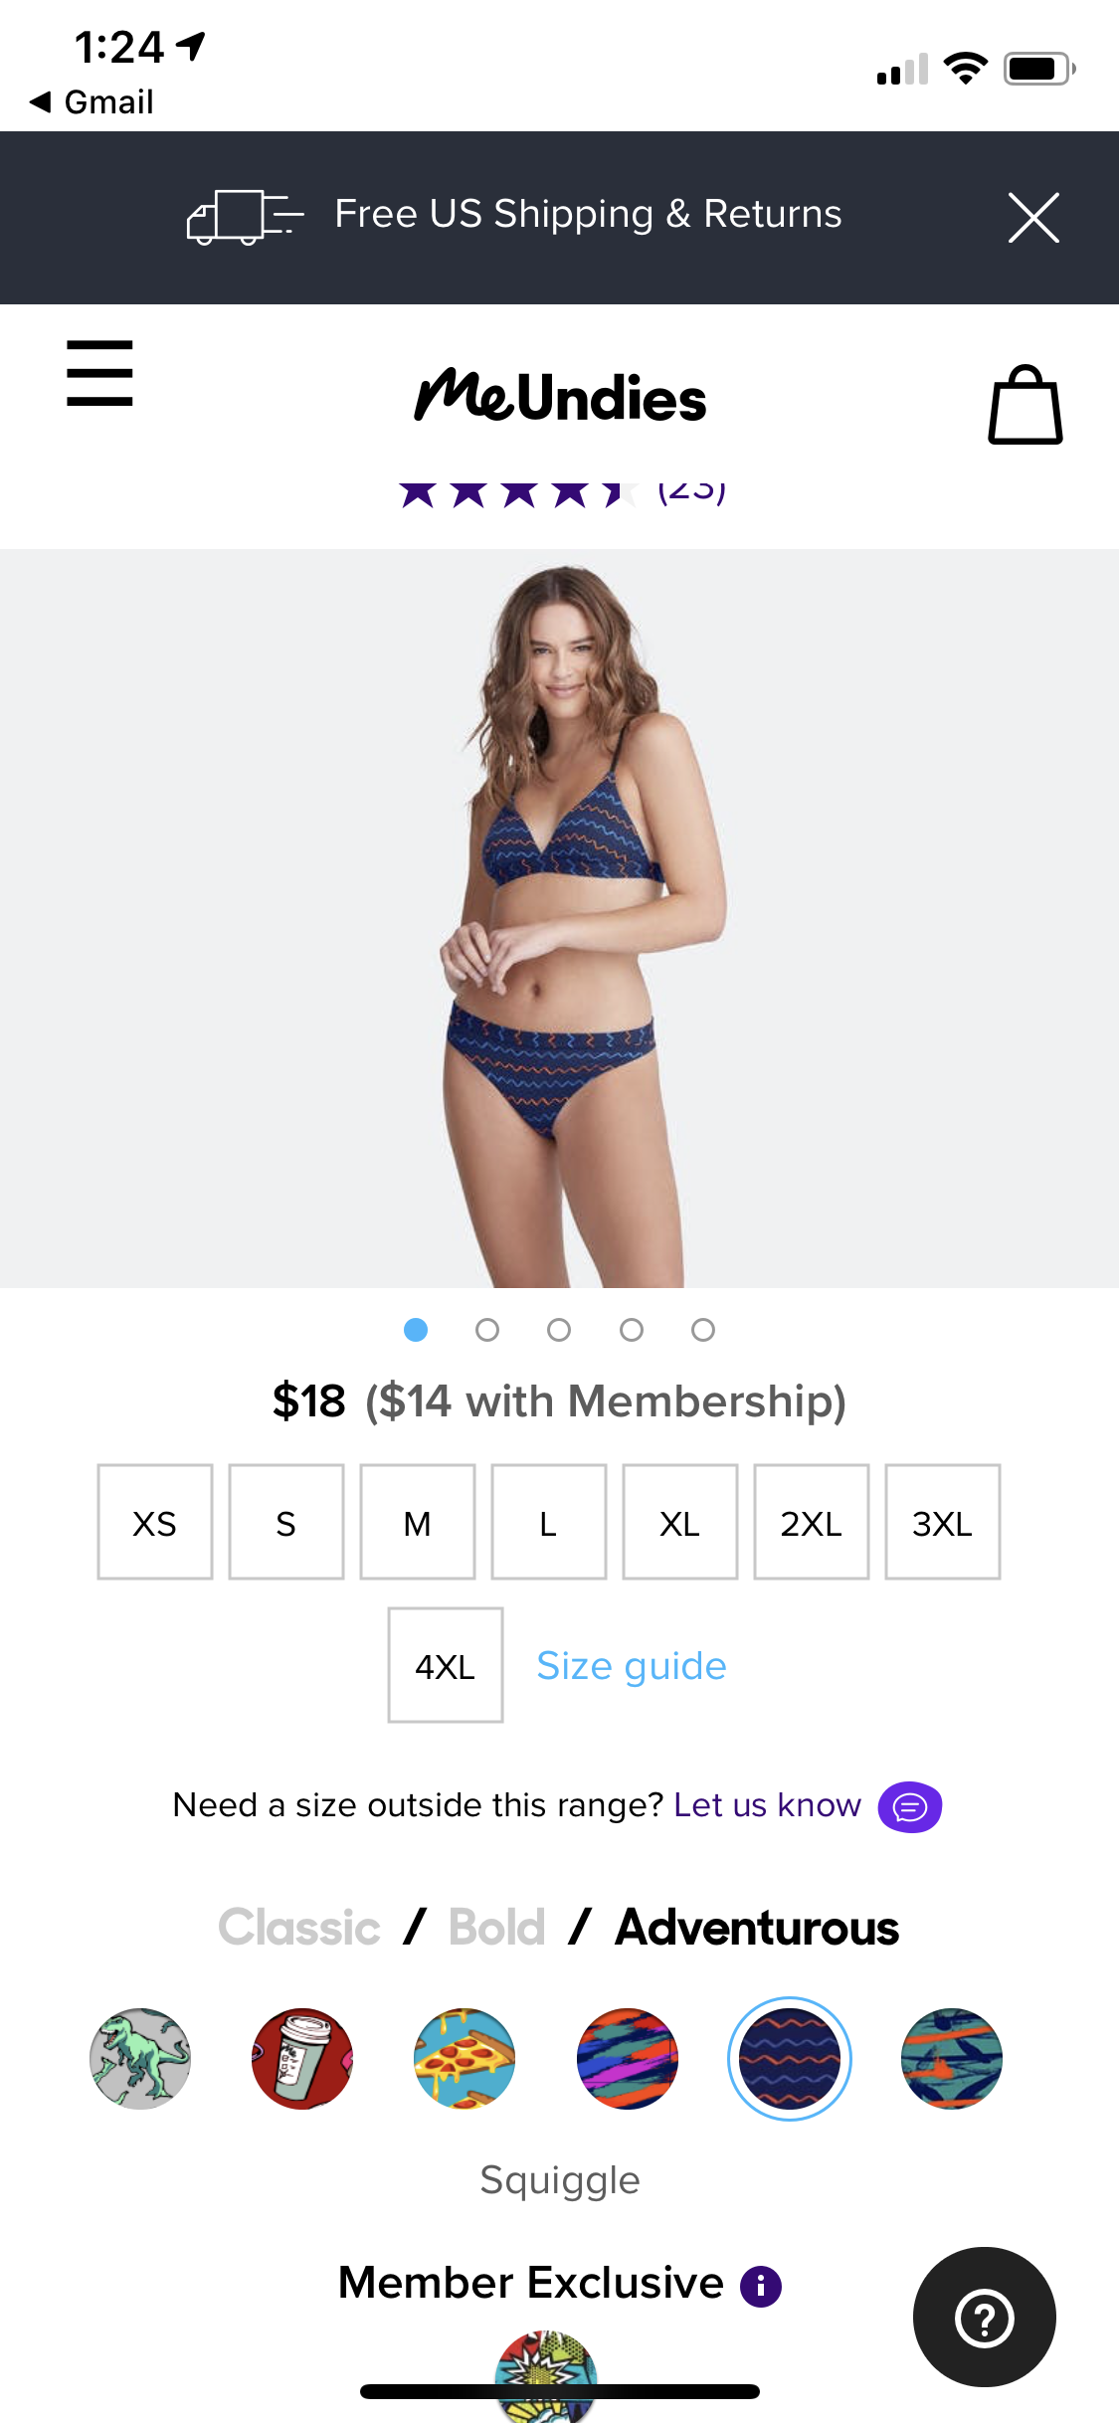The height and width of the screenshot is (2423, 1119).
Task: Select the coffee cup print swatch
Action: [302, 2059]
